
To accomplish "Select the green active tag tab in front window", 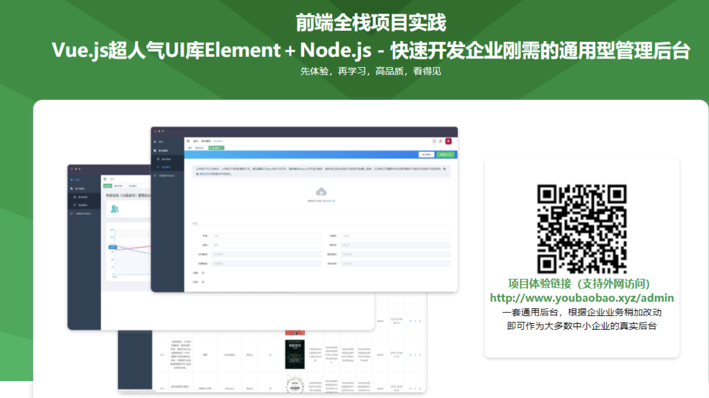I will point(216,148).
